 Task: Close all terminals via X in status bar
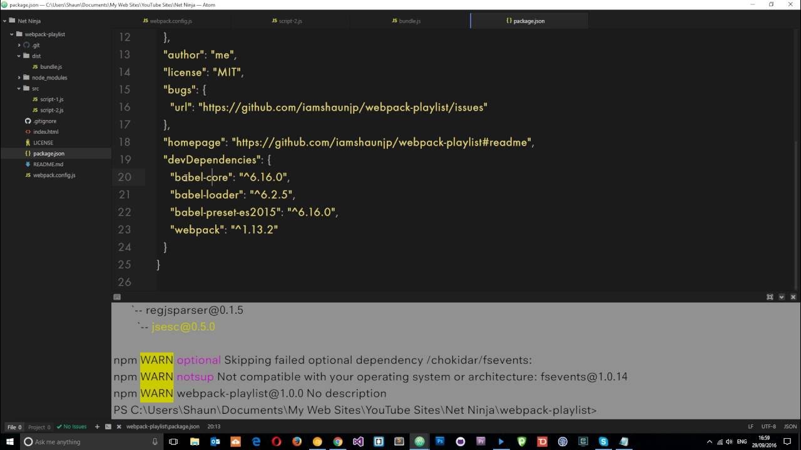(x=119, y=426)
